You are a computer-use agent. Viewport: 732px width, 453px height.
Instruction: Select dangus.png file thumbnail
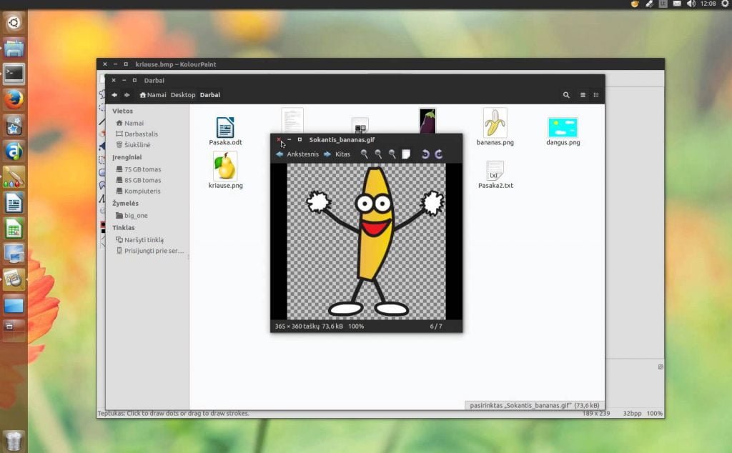point(563,131)
